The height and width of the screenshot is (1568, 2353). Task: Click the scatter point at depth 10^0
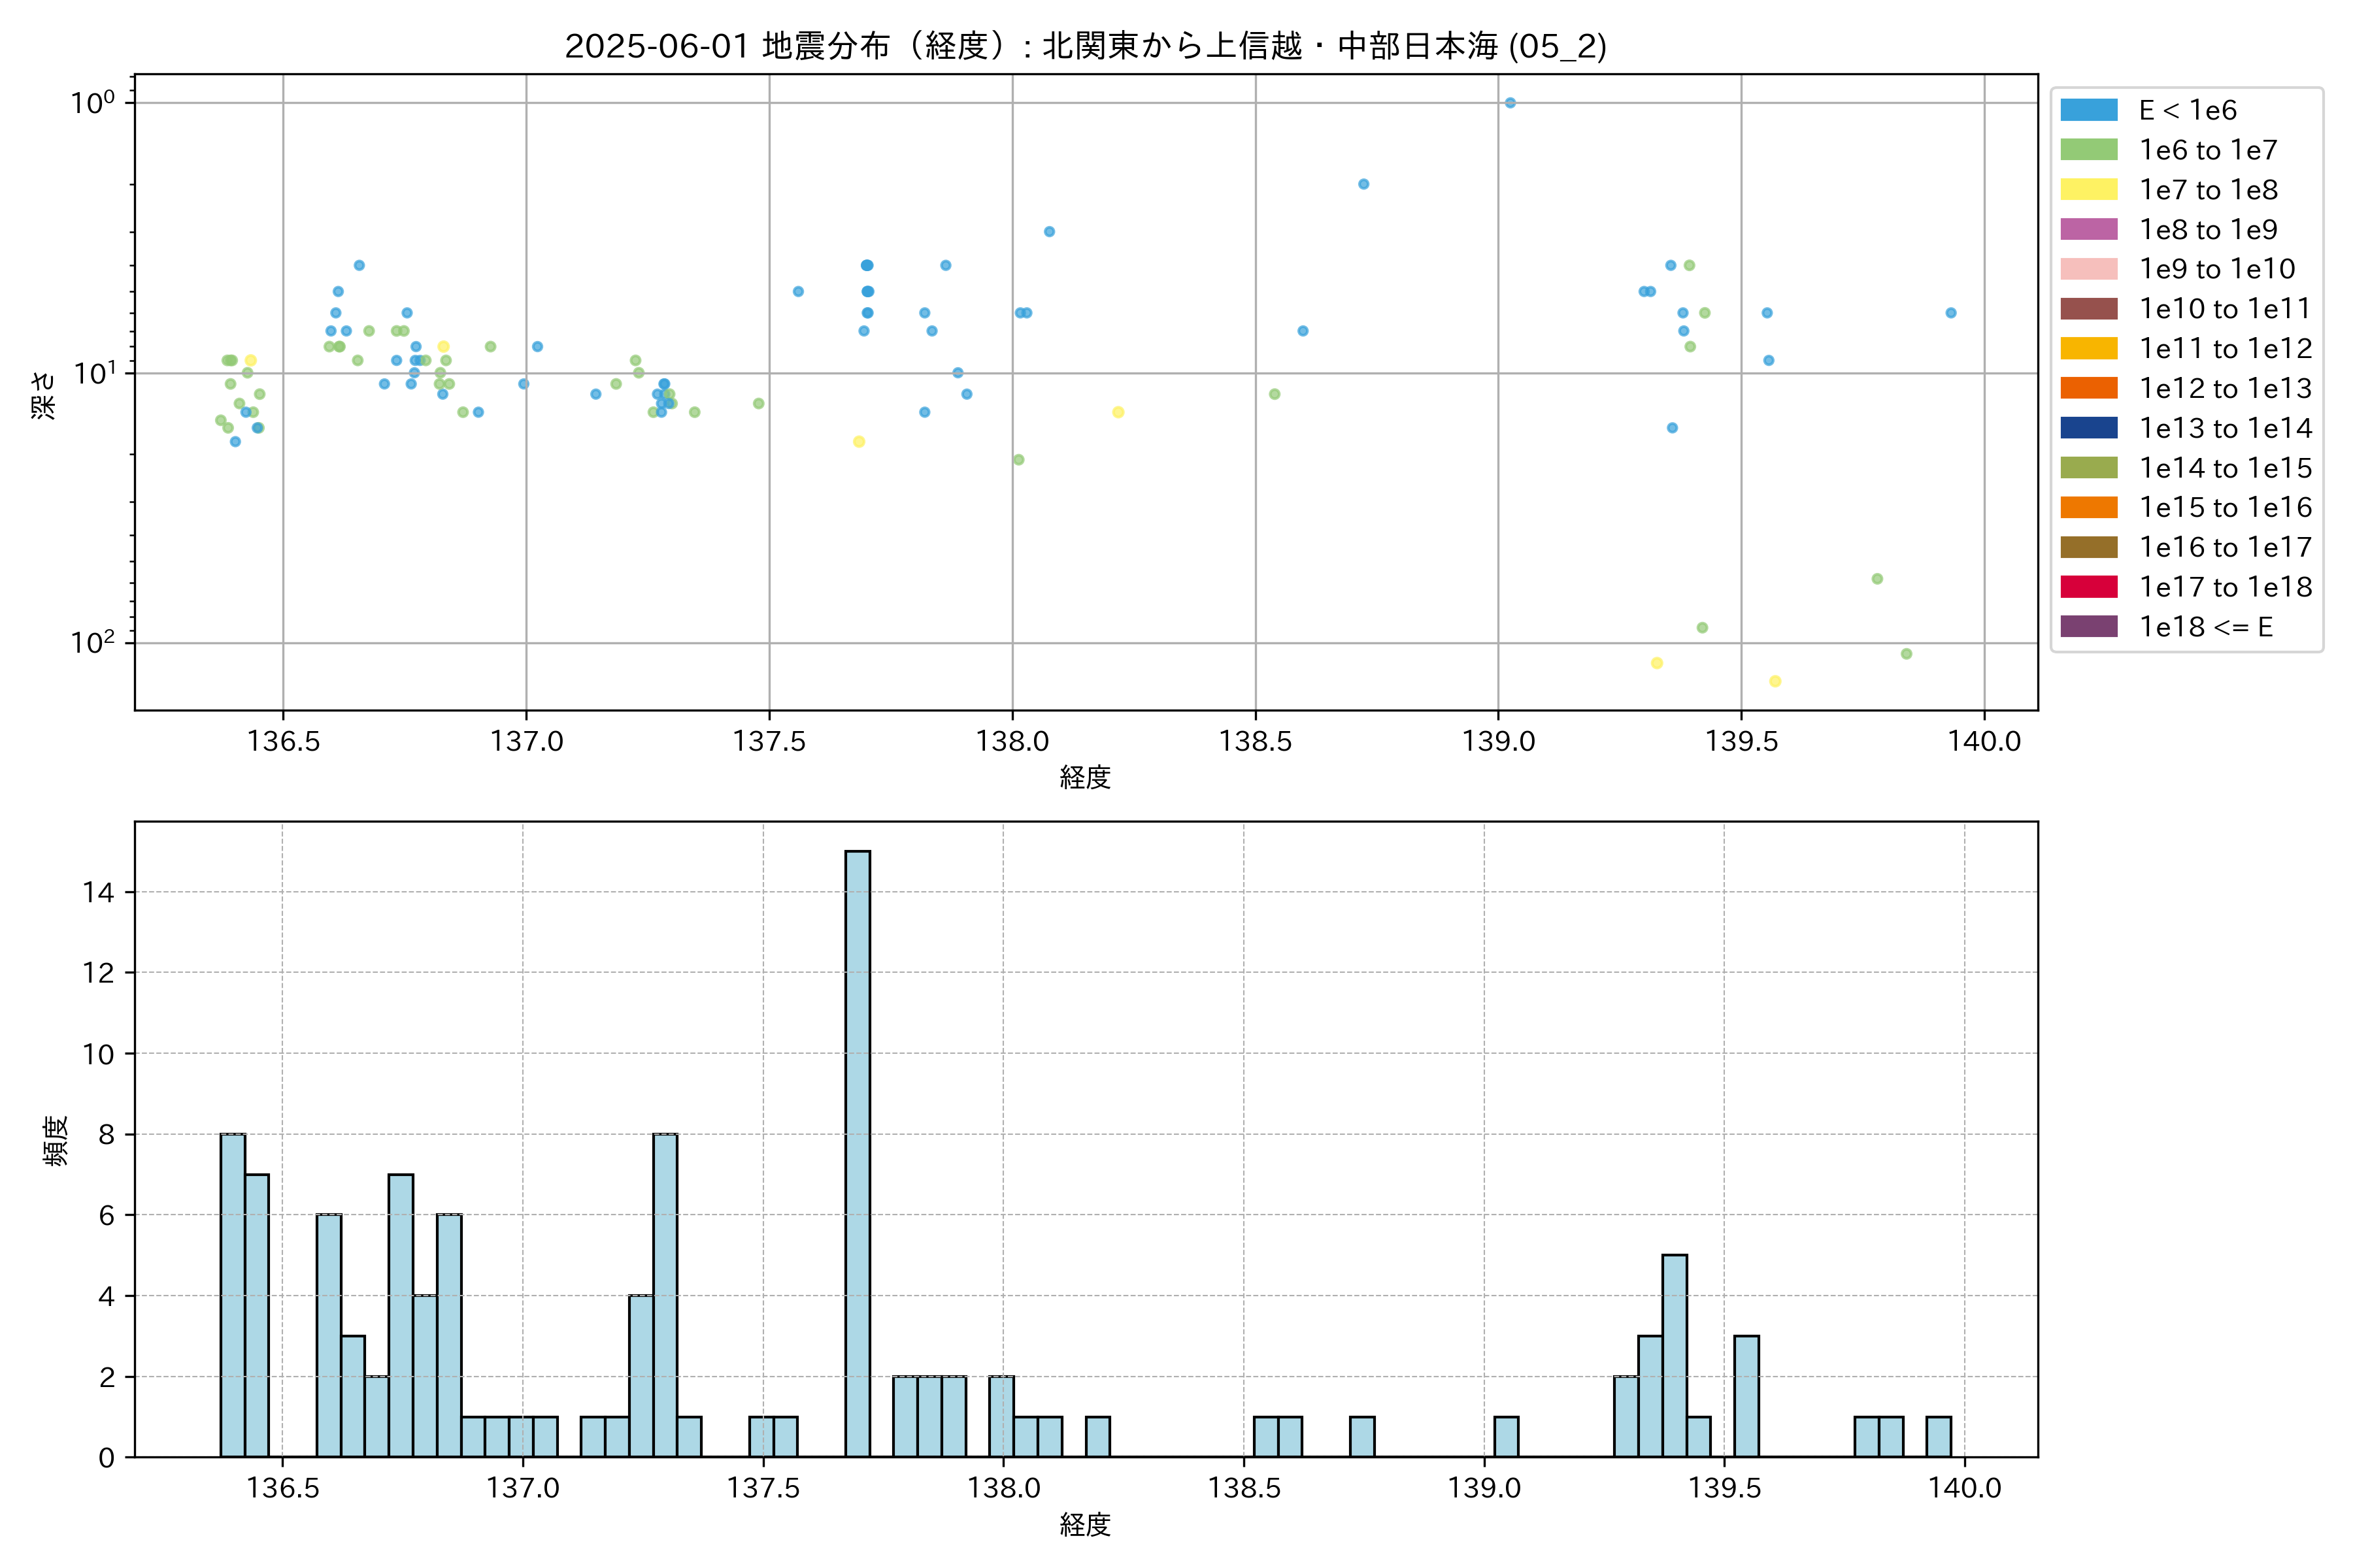coord(1510,103)
